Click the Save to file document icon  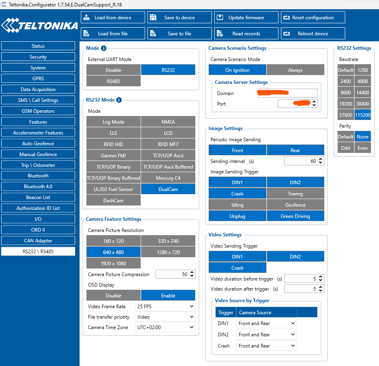point(153,33)
